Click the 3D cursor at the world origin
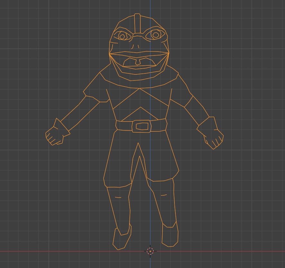 150,251
